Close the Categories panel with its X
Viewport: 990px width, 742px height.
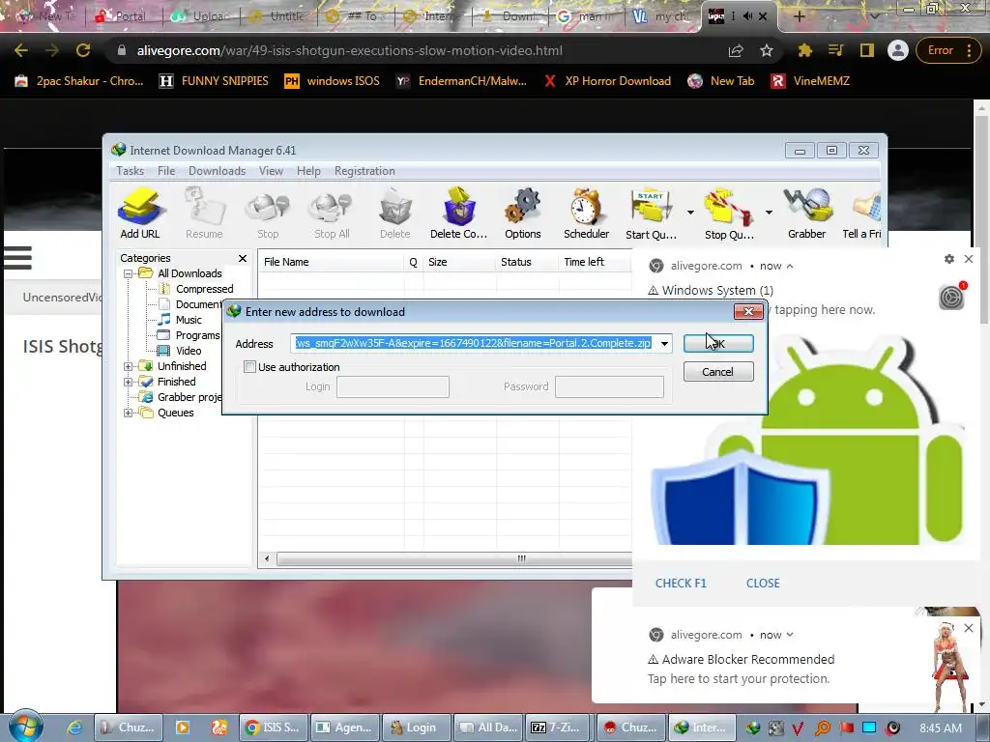point(243,258)
